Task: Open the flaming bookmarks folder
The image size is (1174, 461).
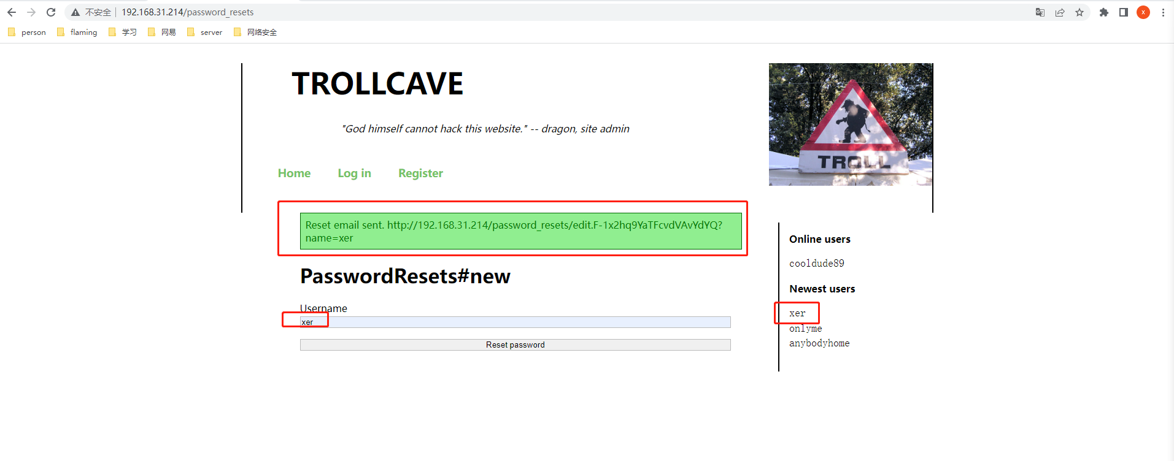Action: (77, 32)
